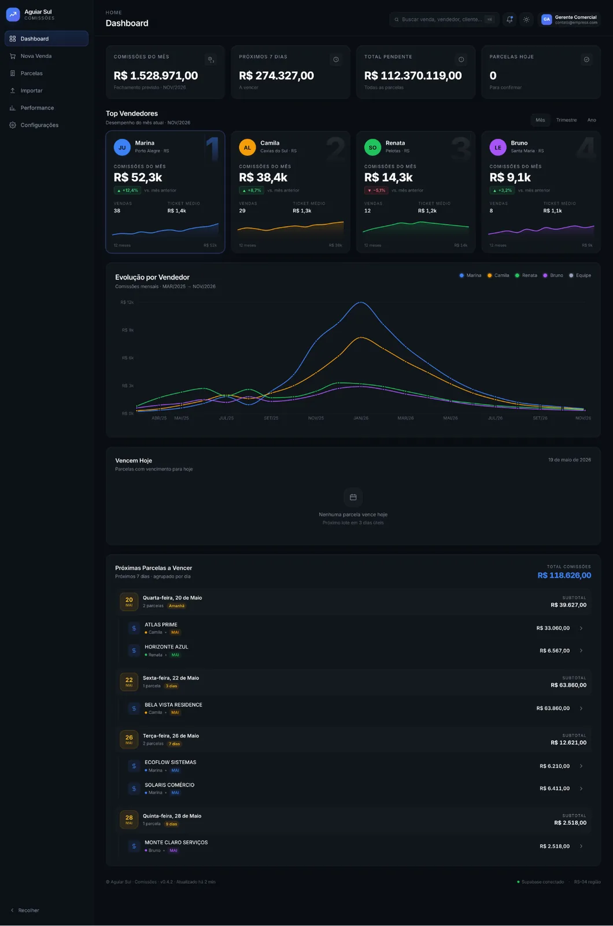Screen dimensions: 613x926
Task: Toggle the light/dark theme sun icon
Action: [x=526, y=19]
